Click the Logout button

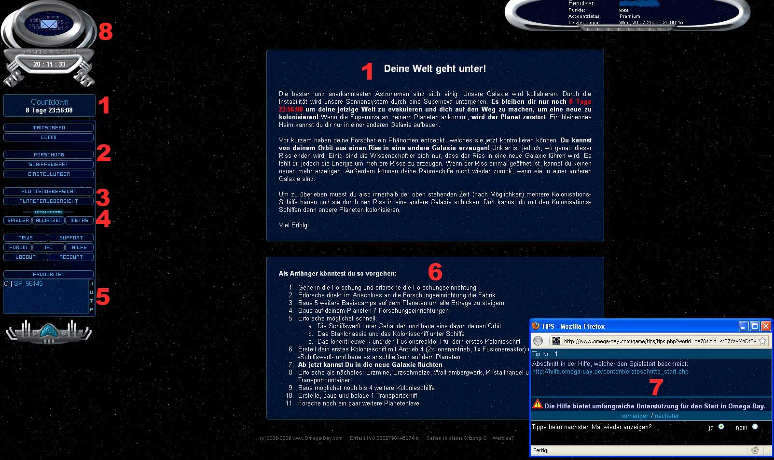click(26, 257)
